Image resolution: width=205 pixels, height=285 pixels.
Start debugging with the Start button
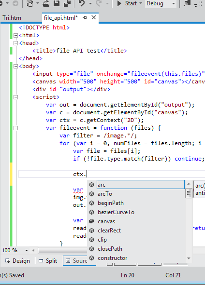(127, 3)
